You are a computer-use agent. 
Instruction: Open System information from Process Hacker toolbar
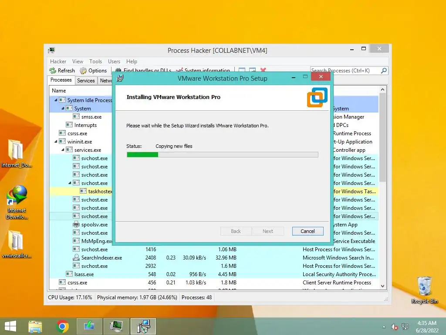pos(203,70)
